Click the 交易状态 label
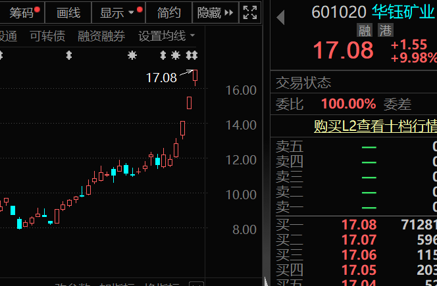The width and height of the screenshot is (437, 286). coord(303,83)
